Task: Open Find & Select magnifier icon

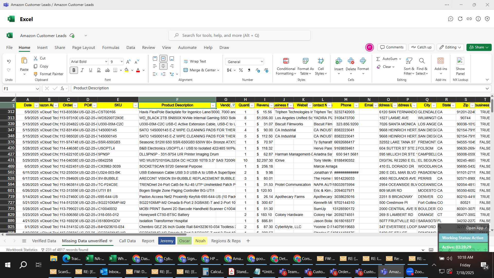Action: [422, 61]
